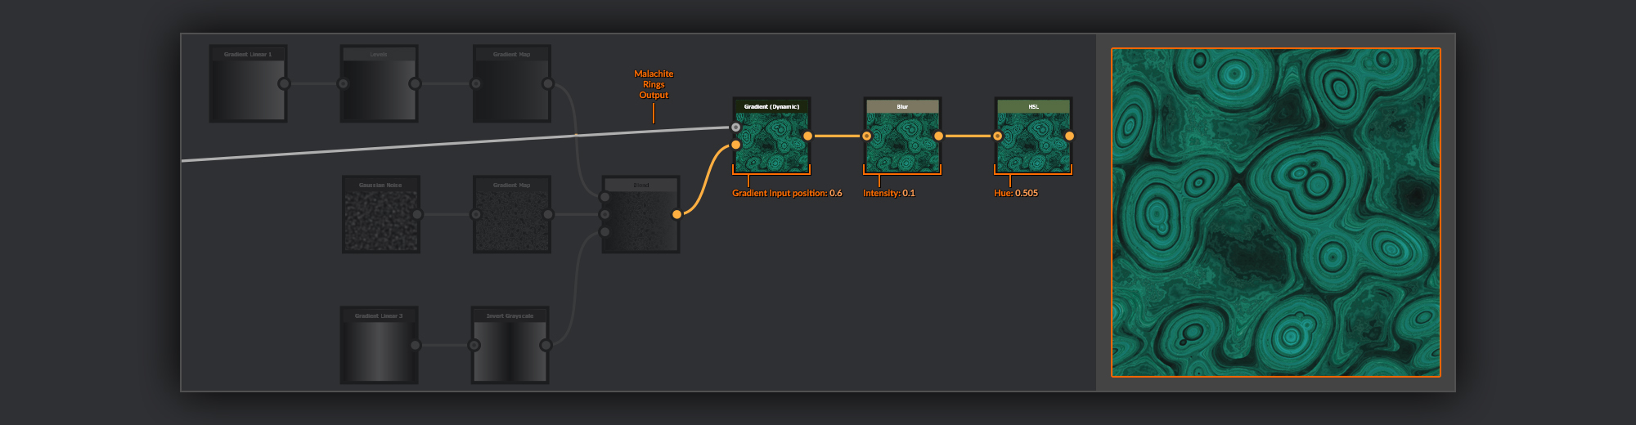1636x425 pixels.
Task: Click Gradient (Dynamic) orange lower input port
Action: (735, 145)
